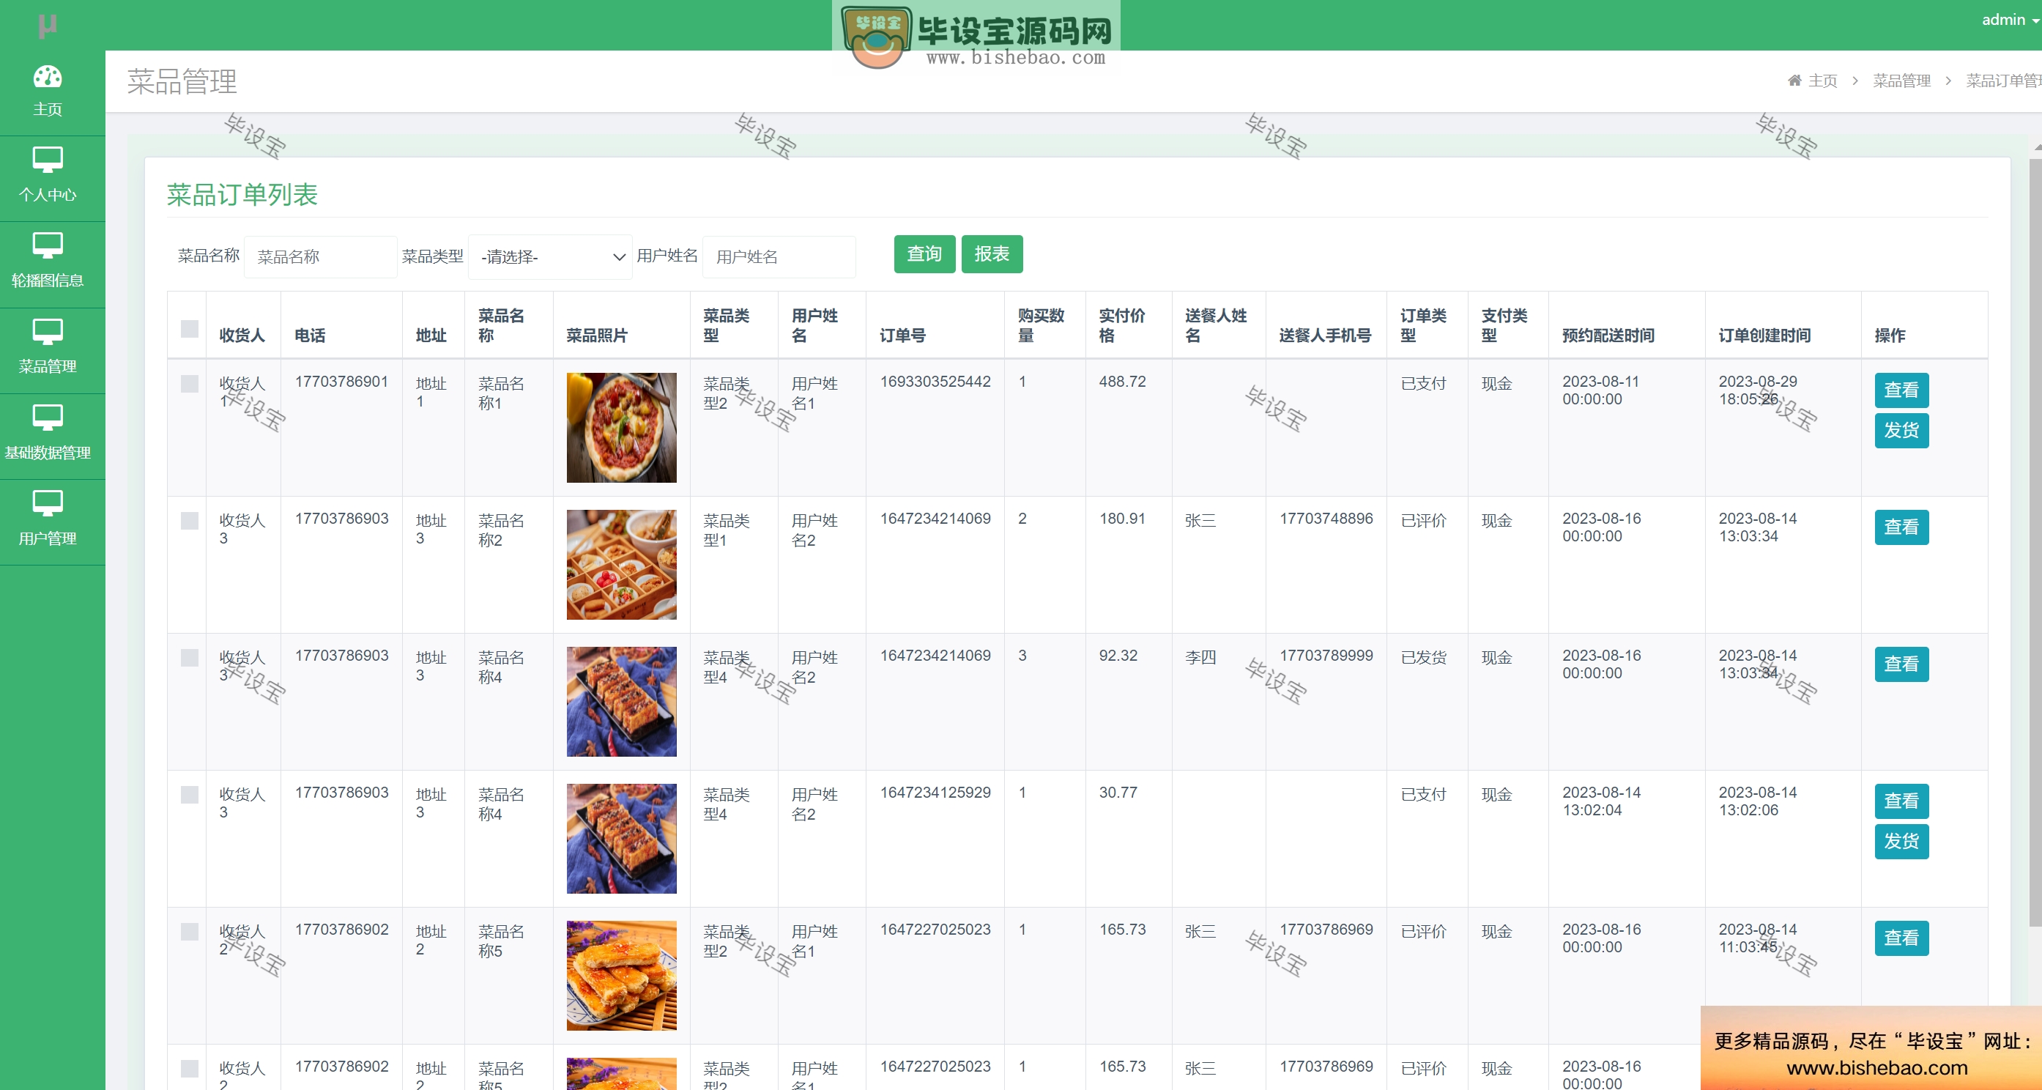2042x1090 pixels.
Task: Check the last partially visible row checkbox
Action: [x=190, y=1069]
